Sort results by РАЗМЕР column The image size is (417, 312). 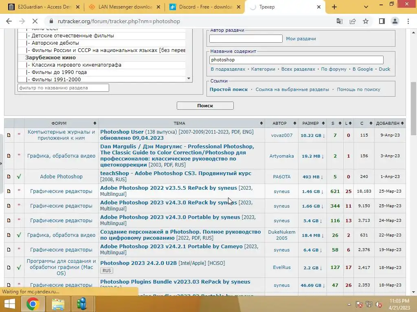[x=312, y=123]
